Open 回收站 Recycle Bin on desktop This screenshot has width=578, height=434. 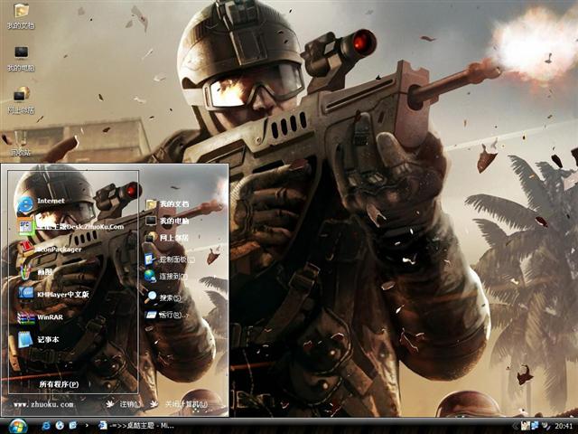tap(21, 143)
